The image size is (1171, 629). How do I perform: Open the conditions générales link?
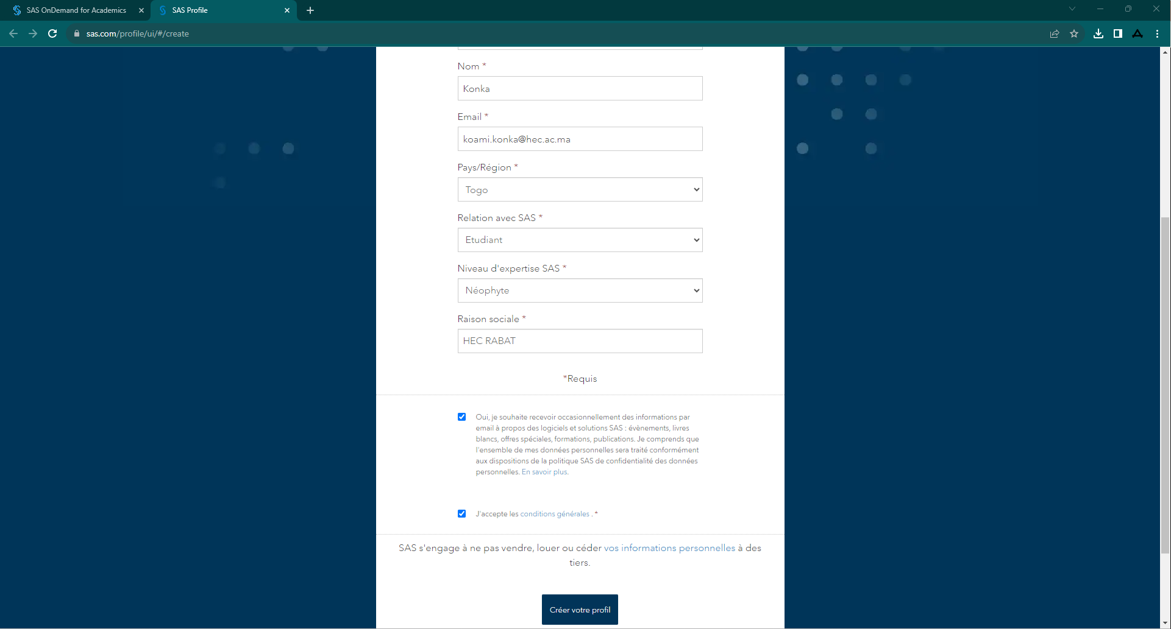(555, 514)
